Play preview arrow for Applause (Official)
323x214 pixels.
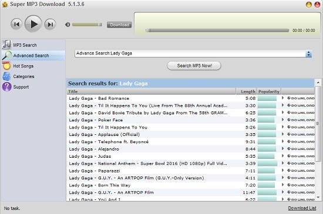tap(283, 134)
